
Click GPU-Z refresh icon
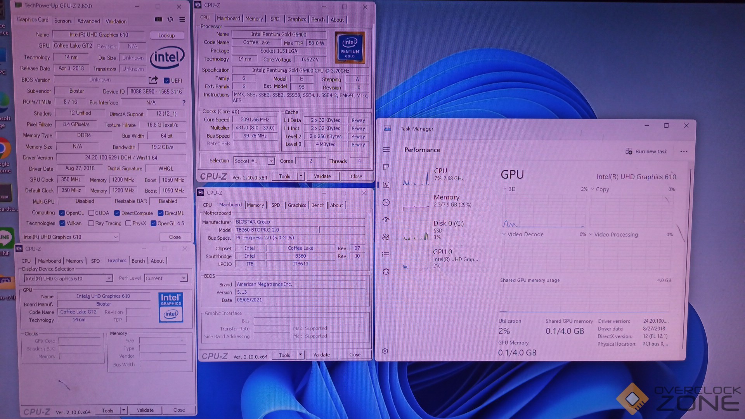tap(170, 19)
